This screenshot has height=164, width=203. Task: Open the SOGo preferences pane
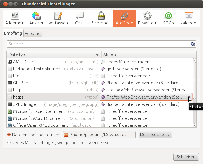(x=168, y=18)
